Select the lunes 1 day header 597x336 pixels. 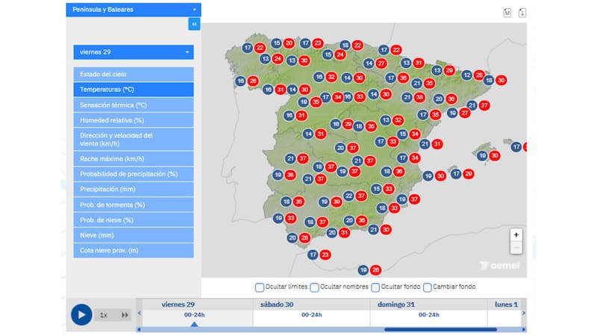(507, 305)
